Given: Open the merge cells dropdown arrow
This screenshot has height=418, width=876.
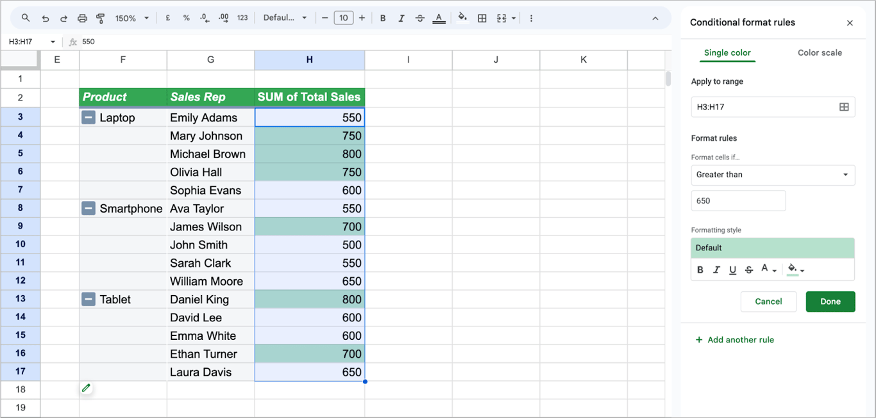Looking at the screenshot, I should [514, 19].
